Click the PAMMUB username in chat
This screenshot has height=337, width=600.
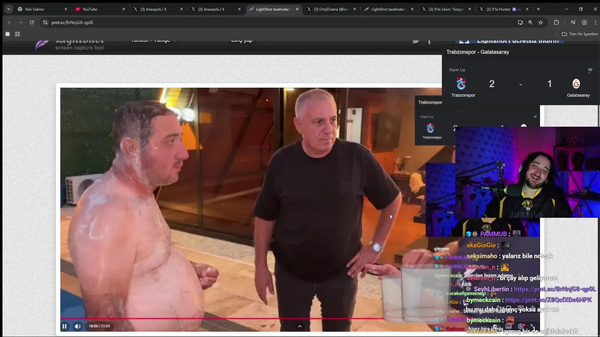click(494, 234)
